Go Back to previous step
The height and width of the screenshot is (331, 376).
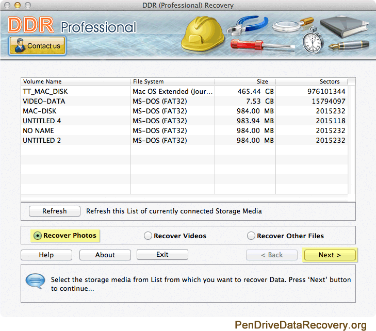[x=272, y=255]
